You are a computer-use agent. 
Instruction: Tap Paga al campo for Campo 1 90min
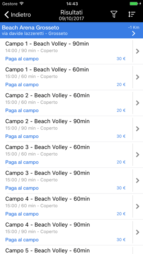click(x=22, y=59)
